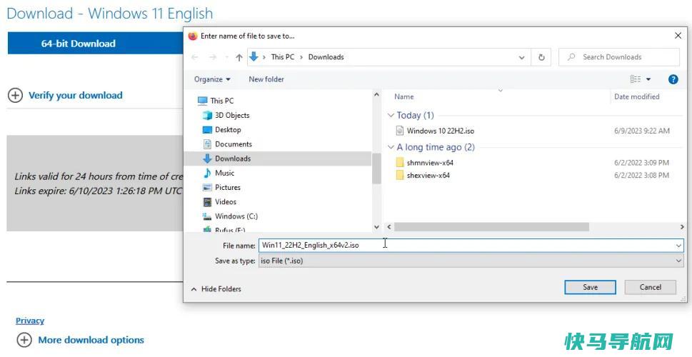
Task: Click the plus icon beside Verify your download
Action: pyautogui.click(x=16, y=95)
